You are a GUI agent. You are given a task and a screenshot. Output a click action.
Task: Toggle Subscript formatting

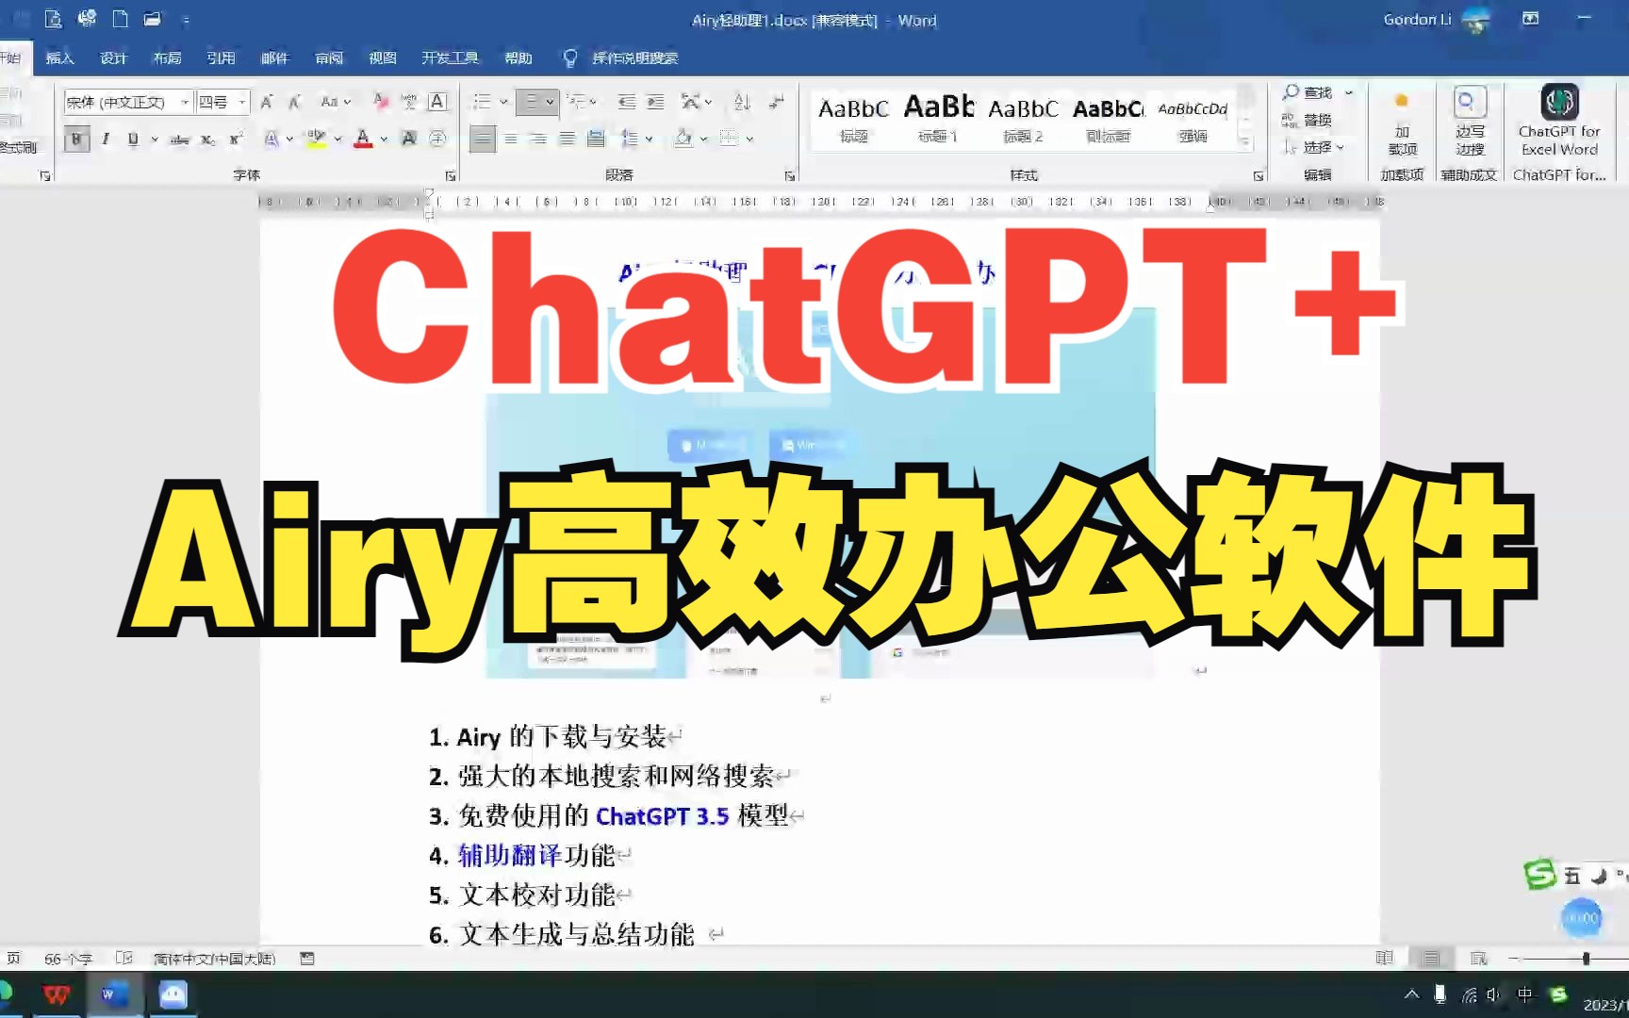pos(207,139)
